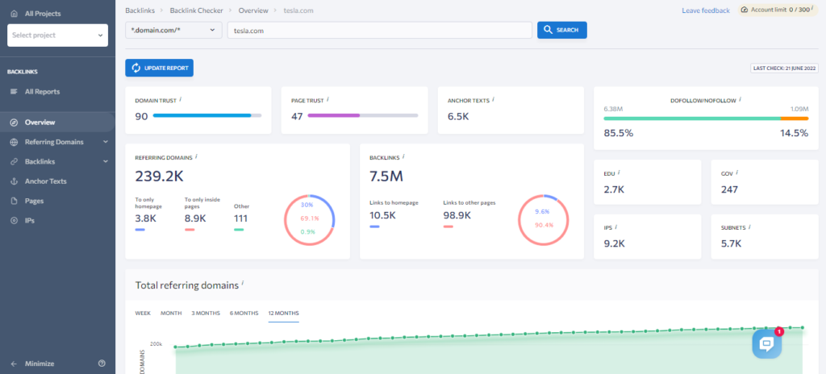Expand the Referring Domains sidebar submenu chevron
Viewport: 826px width, 374px height.
pyautogui.click(x=106, y=142)
